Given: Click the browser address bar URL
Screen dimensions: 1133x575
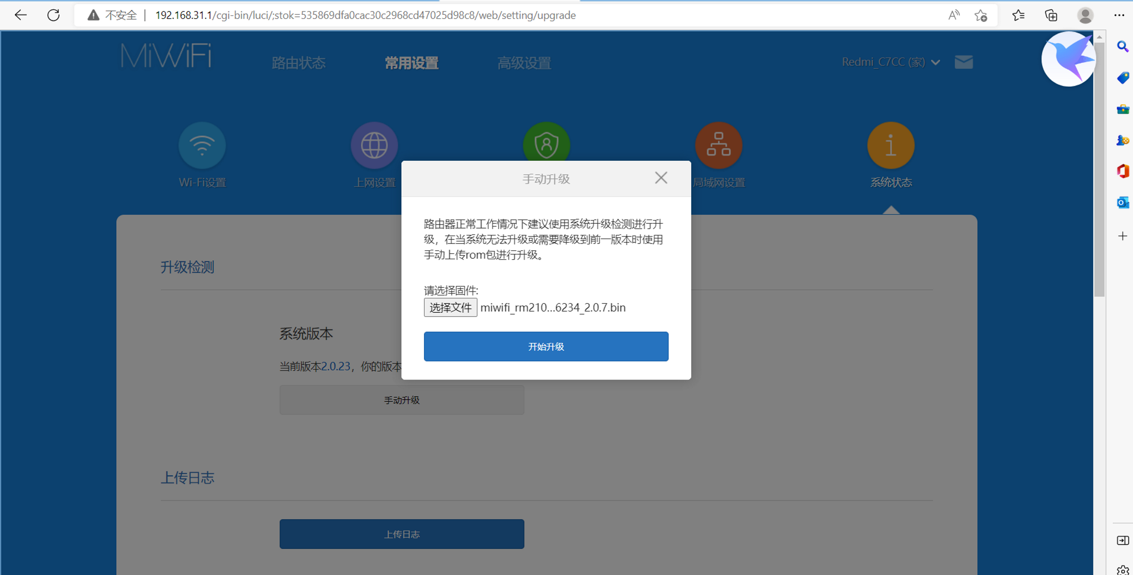Looking at the screenshot, I should (365, 15).
